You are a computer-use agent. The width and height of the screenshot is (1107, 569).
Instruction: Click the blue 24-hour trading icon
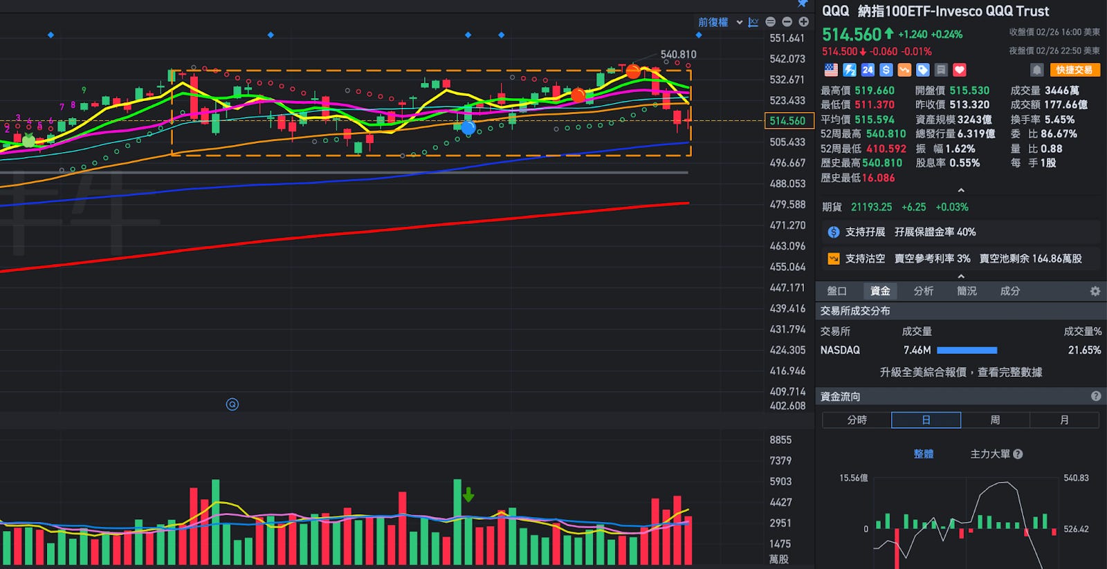point(868,70)
